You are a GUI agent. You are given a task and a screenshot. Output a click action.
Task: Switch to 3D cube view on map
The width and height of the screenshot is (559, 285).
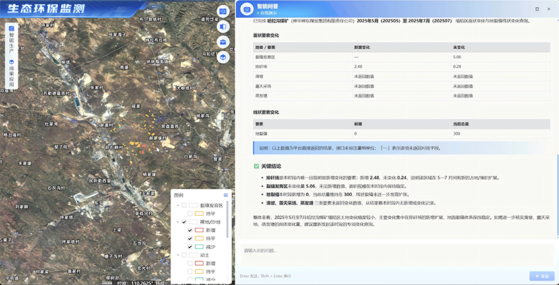tap(223, 57)
